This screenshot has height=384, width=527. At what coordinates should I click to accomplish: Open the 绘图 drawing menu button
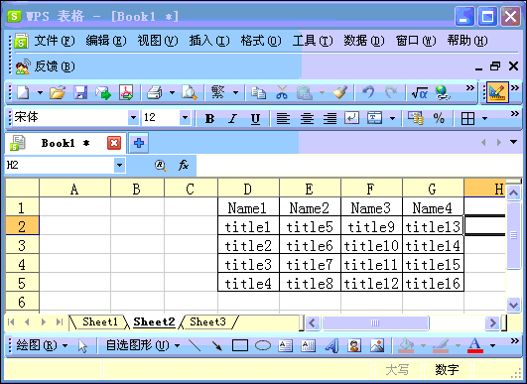(x=42, y=345)
